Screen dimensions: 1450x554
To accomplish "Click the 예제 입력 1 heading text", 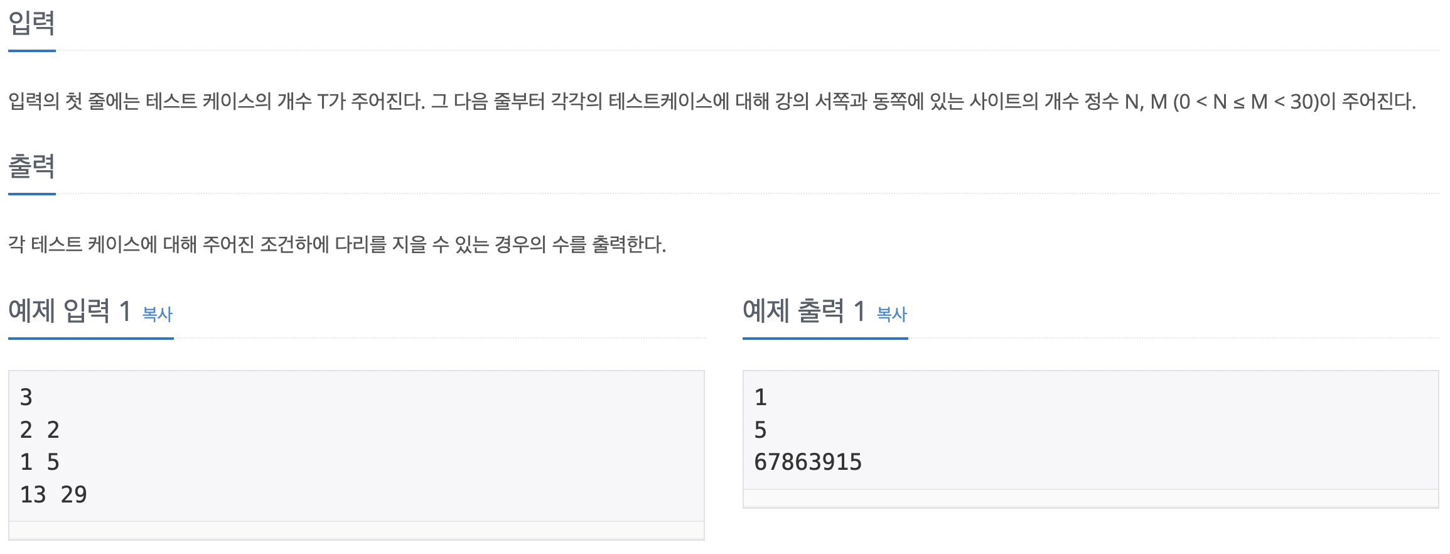I will pyautogui.click(x=69, y=311).
